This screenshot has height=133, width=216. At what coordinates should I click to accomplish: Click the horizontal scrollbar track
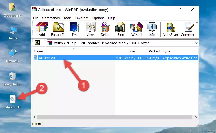click(114, 117)
